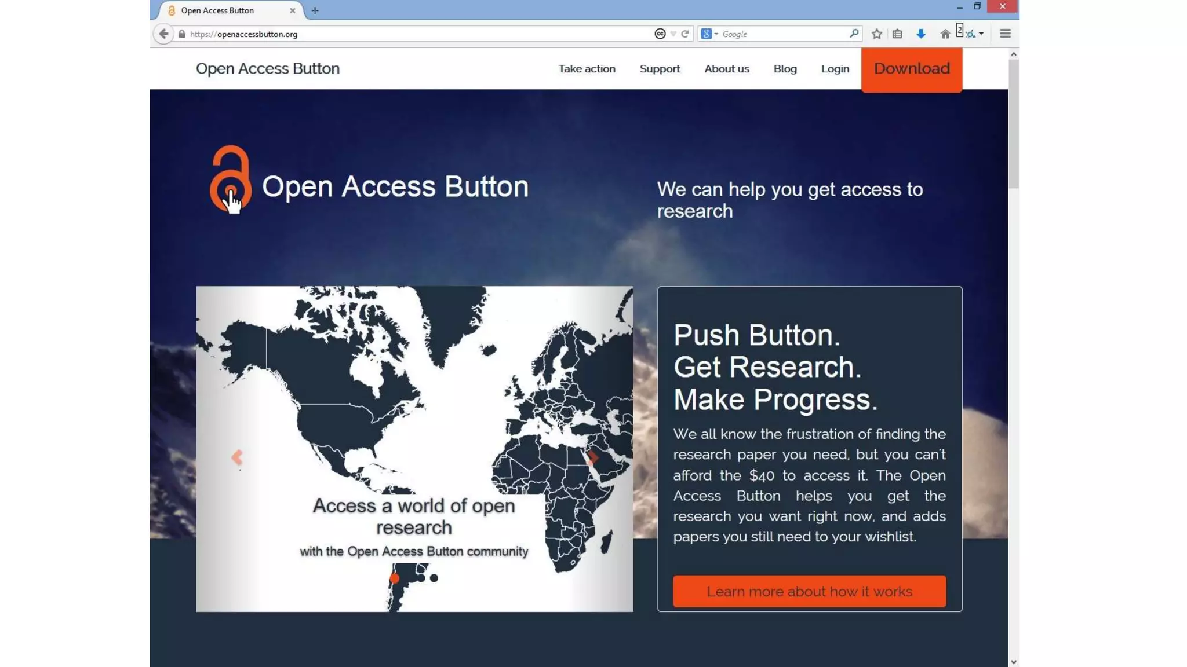The image size is (1187, 667).
Task: Open the downloads arrow icon
Action: coord(920,34)
